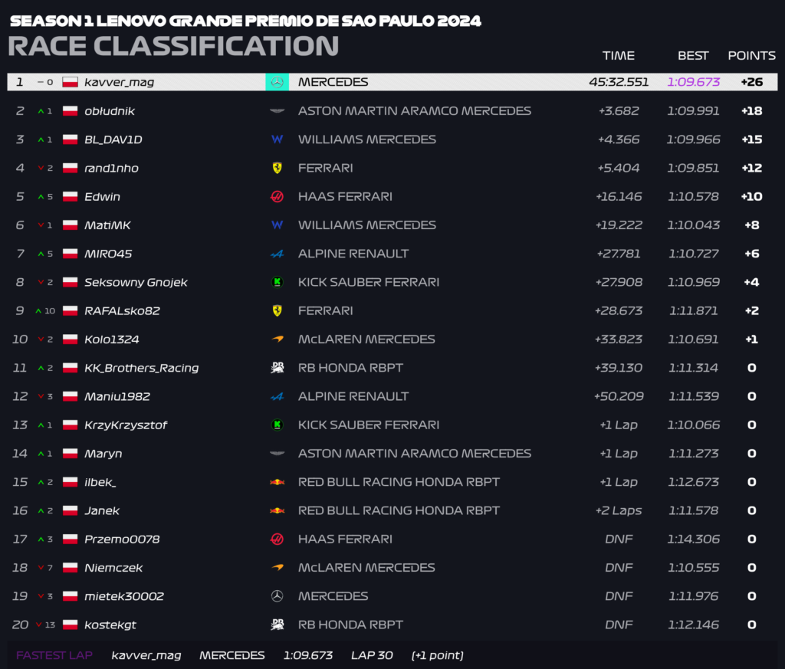Click driver name mietek30002
This screenshot has height=669, width=785.
click(124, 596)
